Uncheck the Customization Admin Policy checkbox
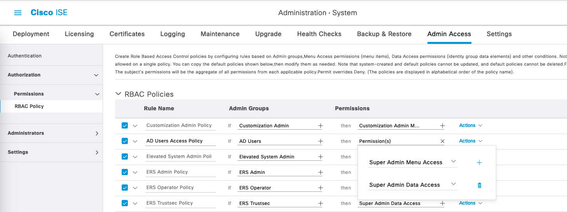 point(125,125)
